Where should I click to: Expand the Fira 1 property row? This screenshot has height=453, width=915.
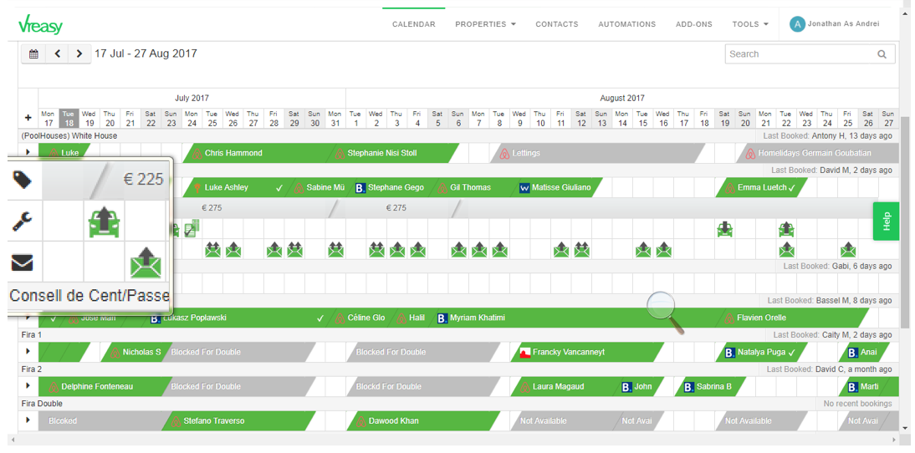click(28, 352)
